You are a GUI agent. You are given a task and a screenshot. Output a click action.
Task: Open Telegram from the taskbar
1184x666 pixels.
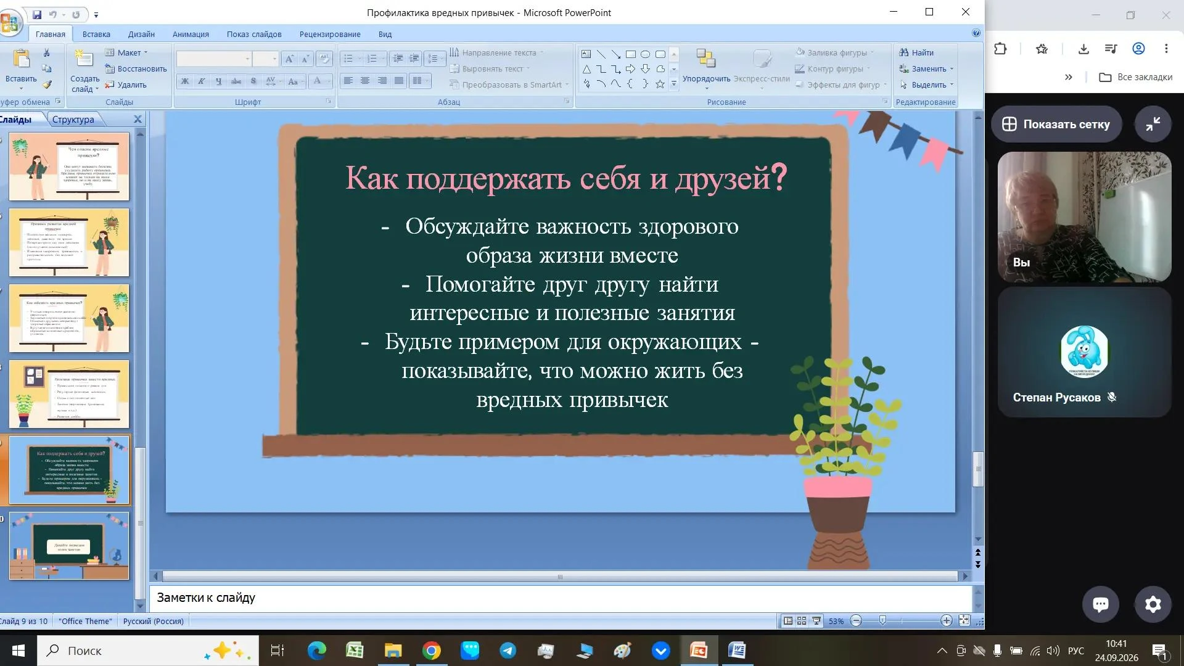(508, 651)
